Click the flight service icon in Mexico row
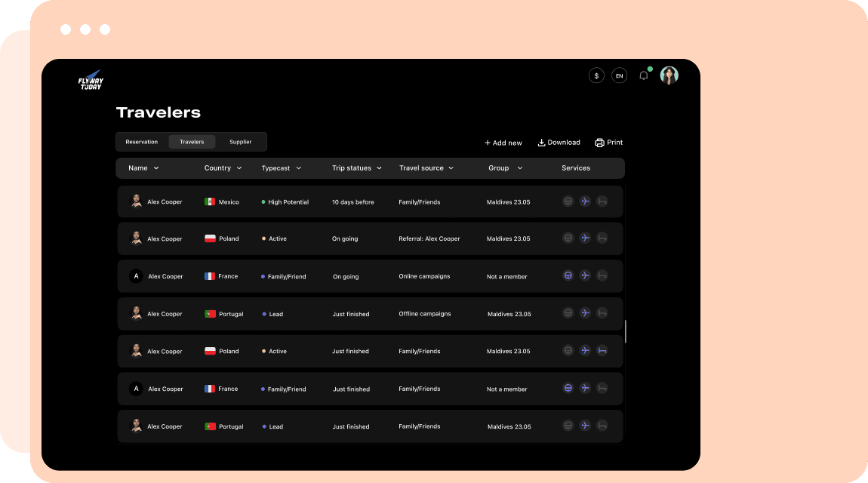 click(x=585, y=202)
